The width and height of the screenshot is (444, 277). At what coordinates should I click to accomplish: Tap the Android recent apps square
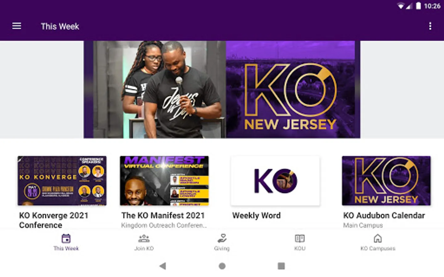(281, 266)
